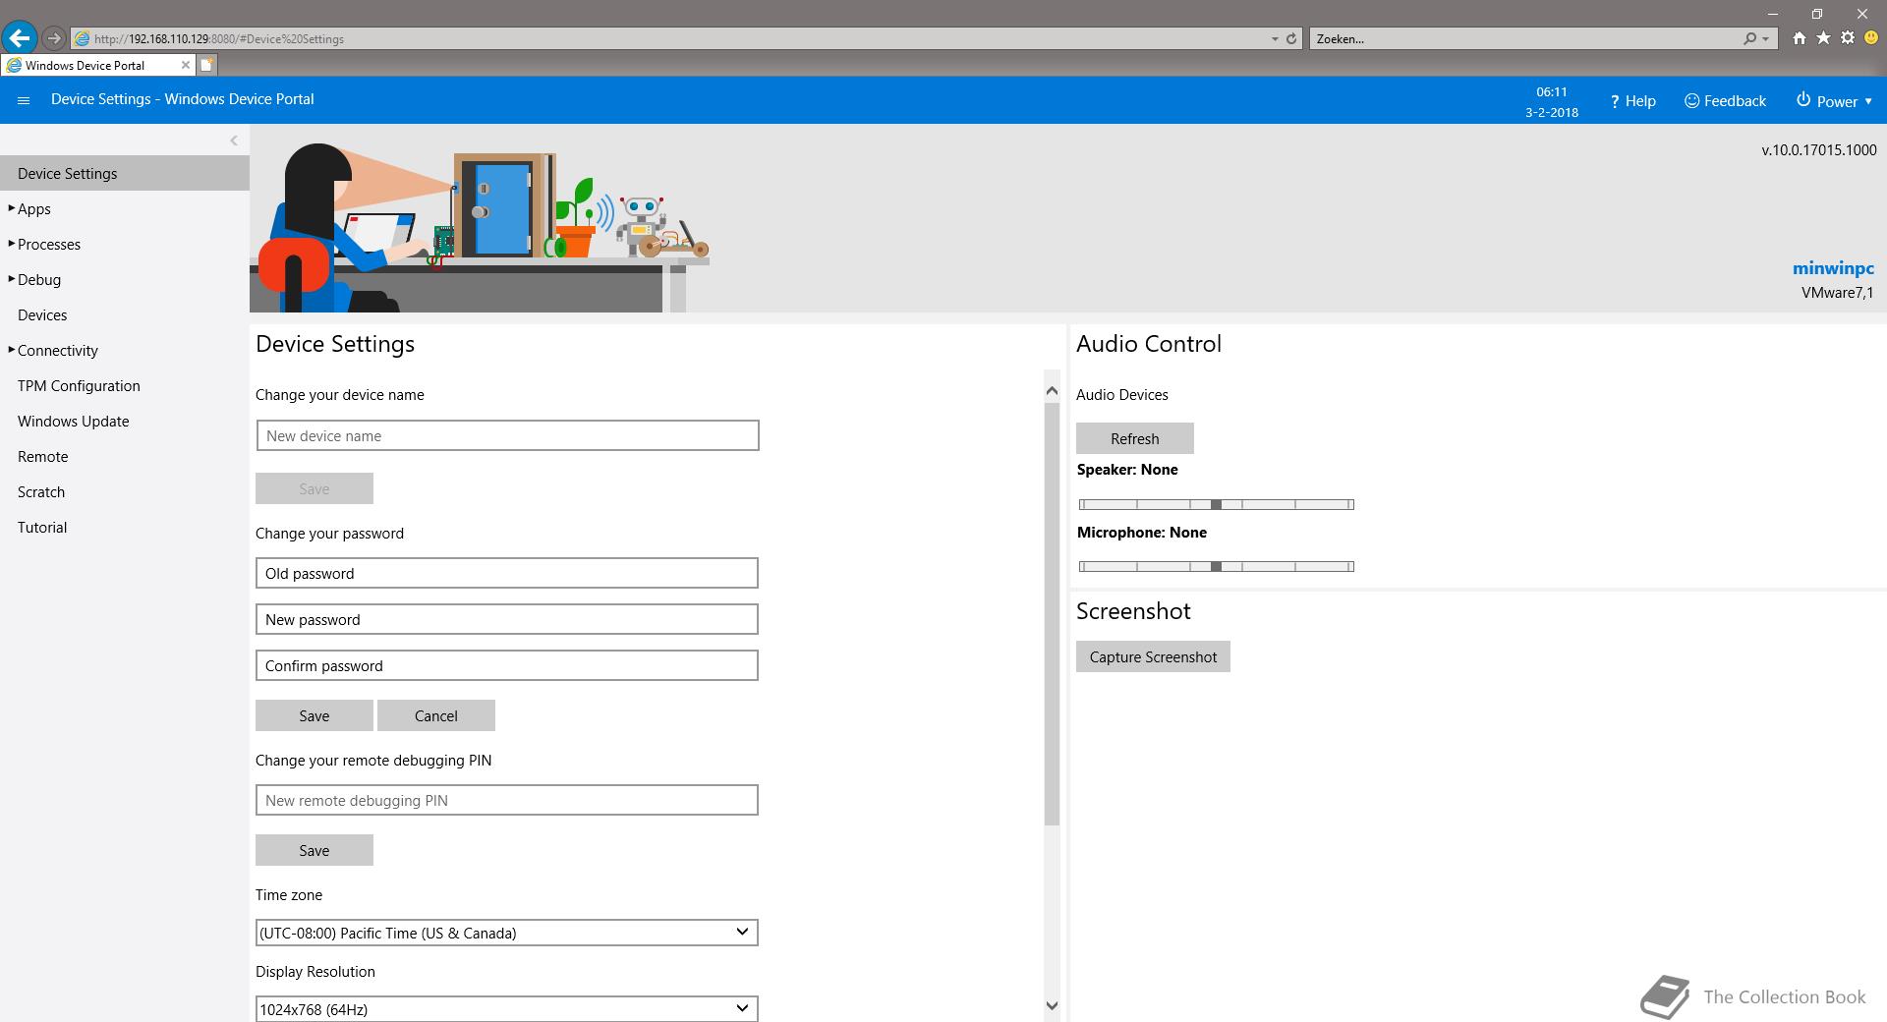Click the browser Forward arrow

point(54,38)
